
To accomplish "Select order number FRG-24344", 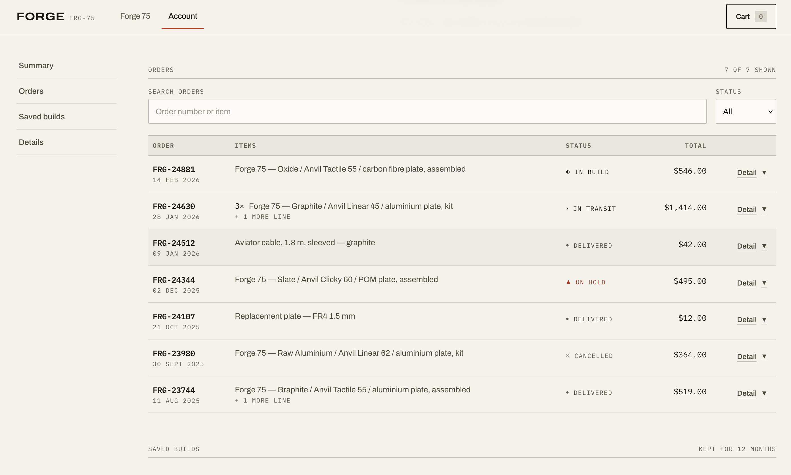I will point(174,280).
